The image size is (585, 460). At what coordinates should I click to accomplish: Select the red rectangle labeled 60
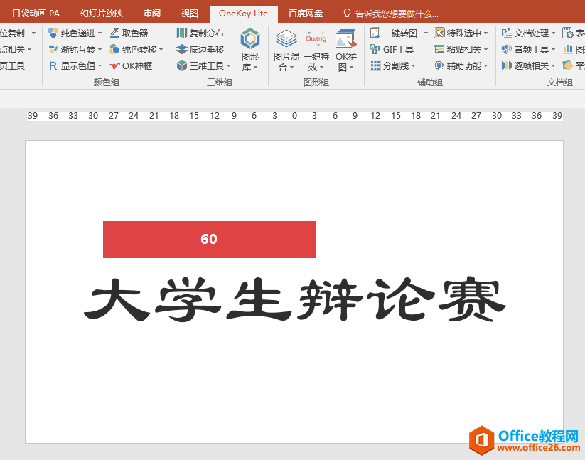209,240
